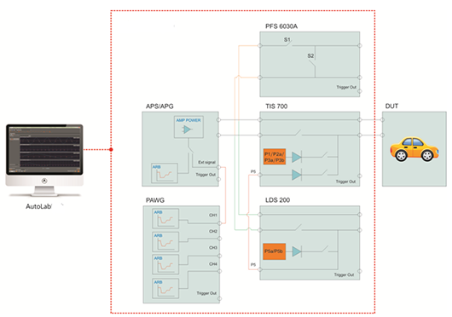Toggle switch S1 in PFS 6030A
Viewport: 452px width, 317px height.
pos(288,43)
